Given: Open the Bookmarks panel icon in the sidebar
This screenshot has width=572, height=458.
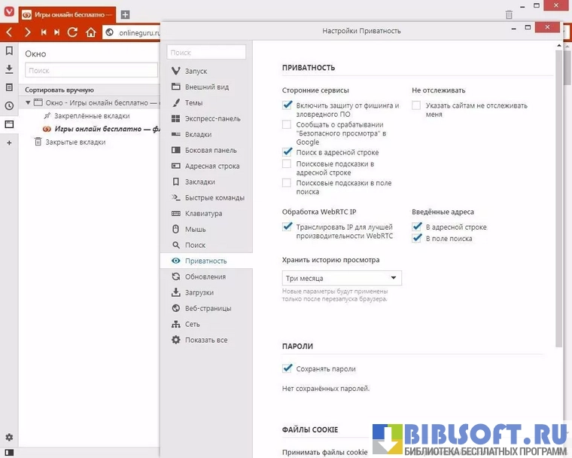Looking at the screenshot, I should point(9,51).
